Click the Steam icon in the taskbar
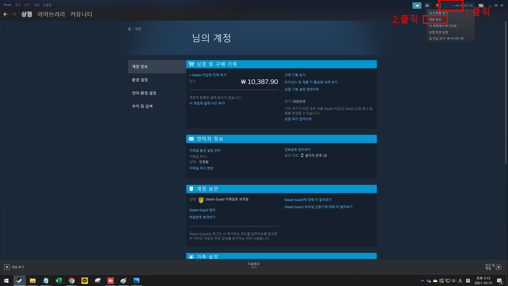The height and width of the screenshot is (286, 508). 19,281
